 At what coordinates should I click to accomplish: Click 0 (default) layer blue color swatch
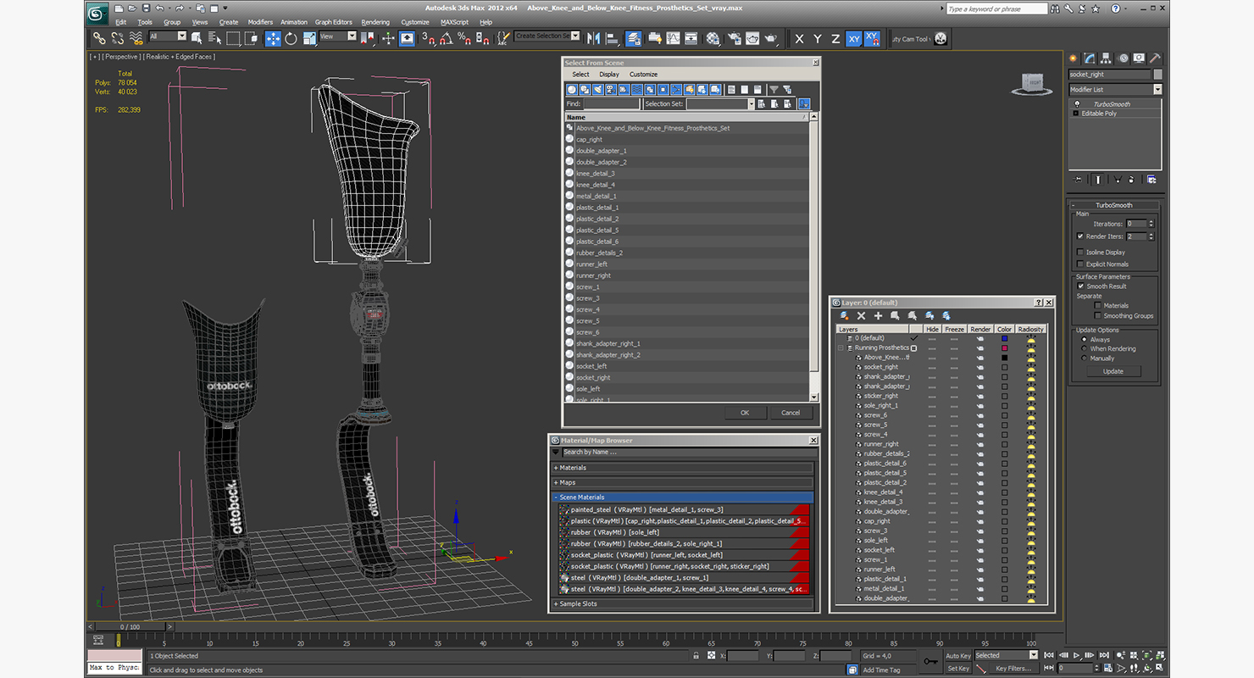point(1005,338)
